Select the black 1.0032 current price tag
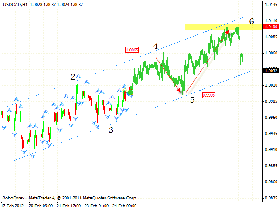Screen dimensions: 279x209 point(270,70)
